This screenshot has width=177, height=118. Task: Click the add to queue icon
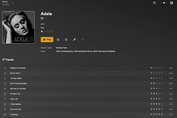(x=66, y=40)
